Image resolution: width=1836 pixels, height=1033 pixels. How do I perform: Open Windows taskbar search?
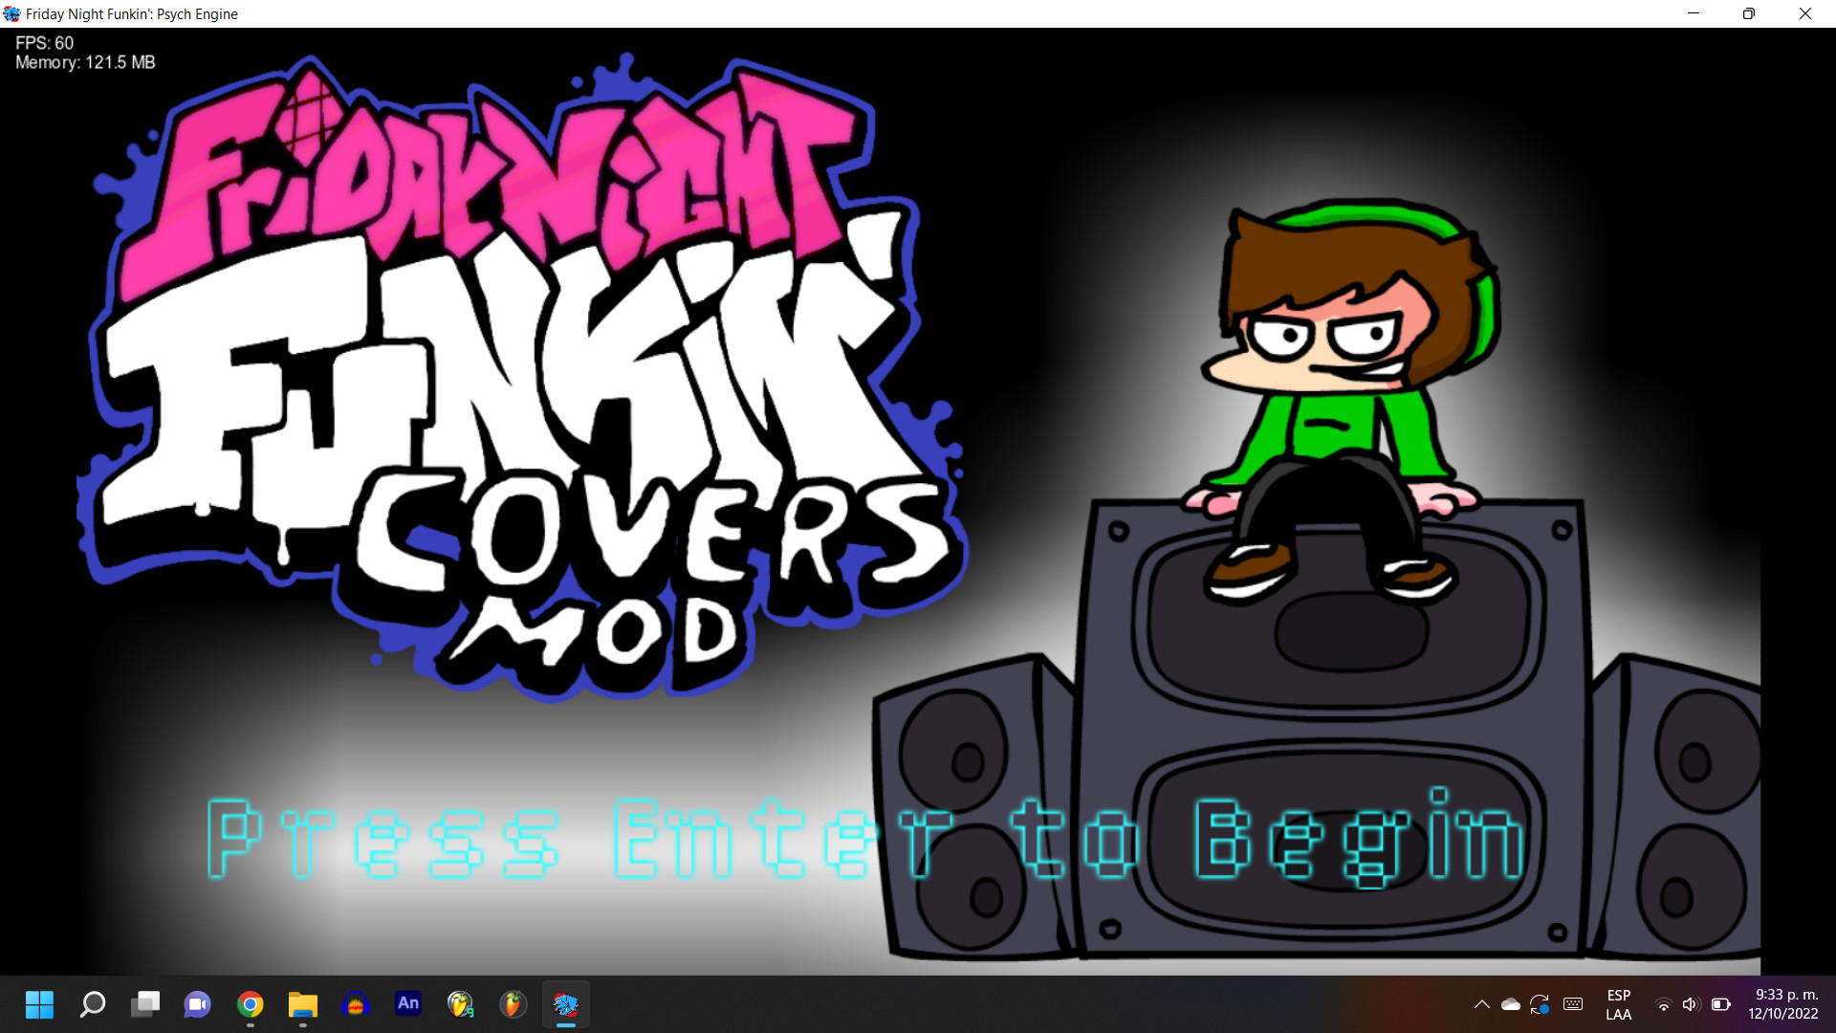click(93, 1004)
